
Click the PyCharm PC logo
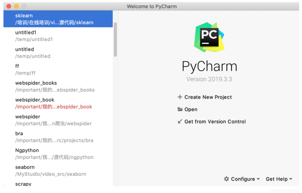209,37
